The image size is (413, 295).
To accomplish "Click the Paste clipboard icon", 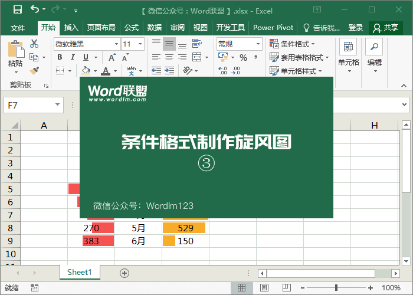I will (x=15, y=49).
